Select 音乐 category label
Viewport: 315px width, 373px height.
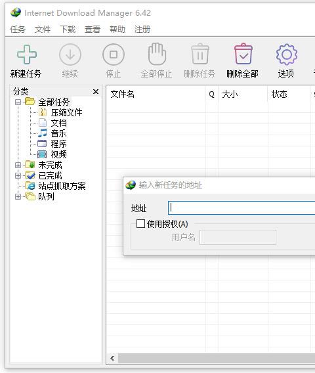(x=58, y=133)
